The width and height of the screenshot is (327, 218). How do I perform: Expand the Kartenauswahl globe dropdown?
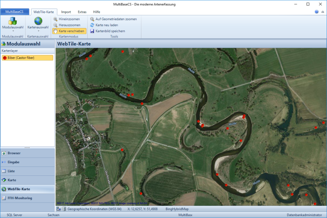[38, 24]
